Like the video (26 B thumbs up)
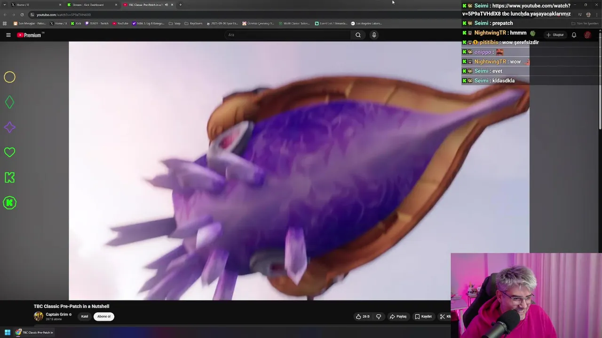Screen dimensions: 602x338 pos(363,316)
